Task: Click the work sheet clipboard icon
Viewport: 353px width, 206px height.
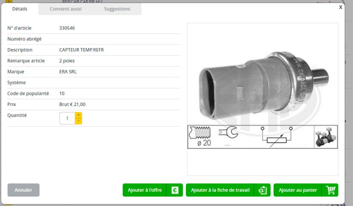Action: pos(262,190)
